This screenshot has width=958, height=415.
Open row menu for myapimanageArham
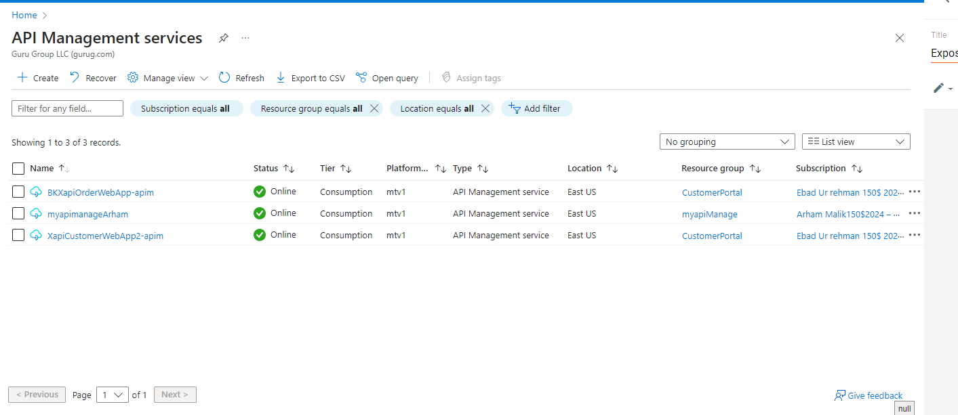[x=915, y=213]
